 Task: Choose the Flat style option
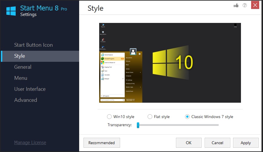point(150,117)
